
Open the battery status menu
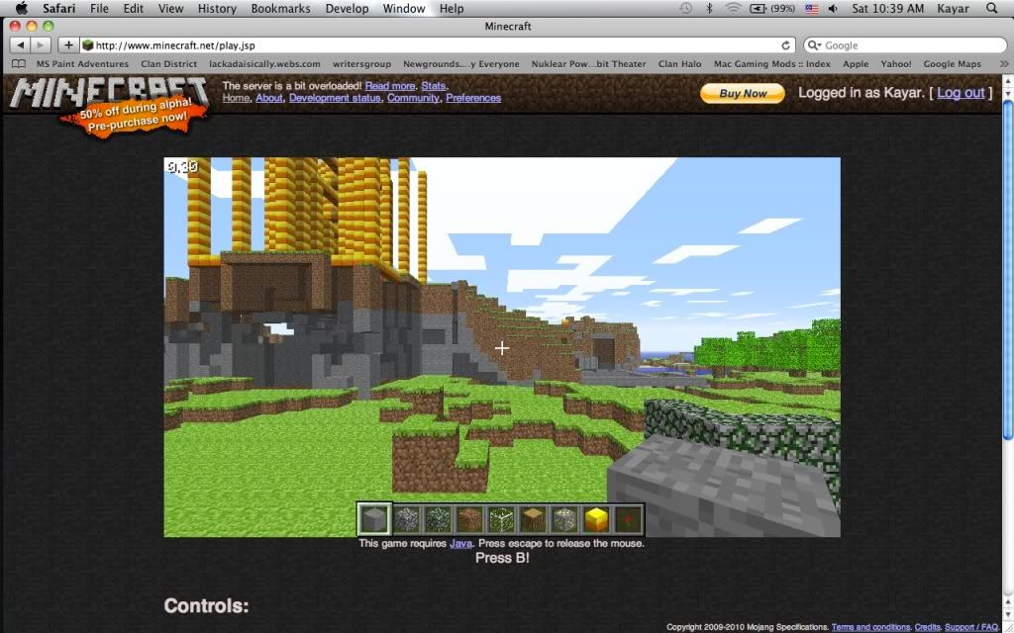772,8
